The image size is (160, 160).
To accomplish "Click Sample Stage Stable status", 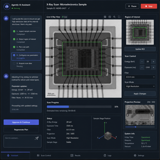I will (69, 142).
